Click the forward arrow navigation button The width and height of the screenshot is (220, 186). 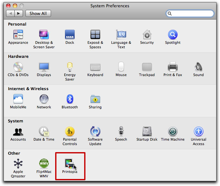coord(18,13)
